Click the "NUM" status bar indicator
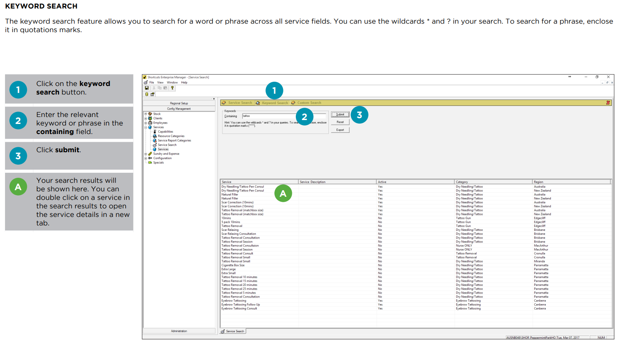The width and height of the screenshot is (618, 342). click(x=601, y=338)
